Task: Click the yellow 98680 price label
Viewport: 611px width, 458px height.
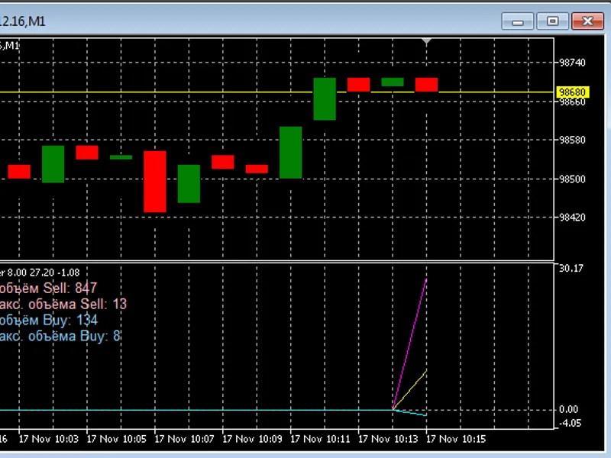Action: coord(572,92)
